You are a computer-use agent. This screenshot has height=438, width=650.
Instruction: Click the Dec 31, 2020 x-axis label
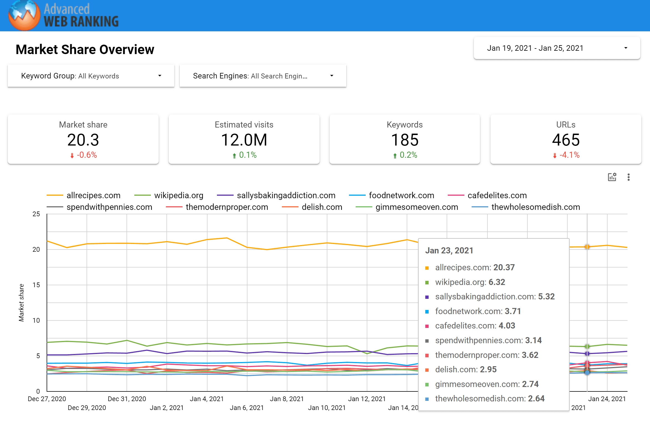click(127, 399)
